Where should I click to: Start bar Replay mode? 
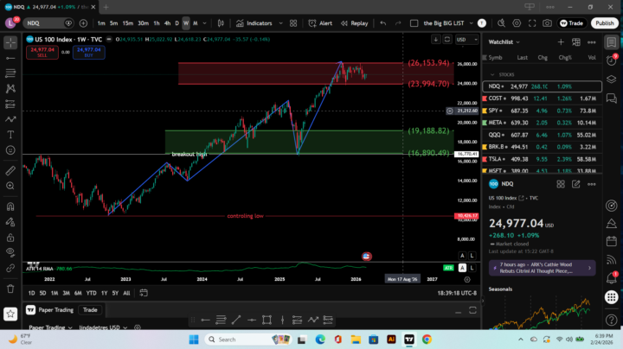[x=355, y=23]
